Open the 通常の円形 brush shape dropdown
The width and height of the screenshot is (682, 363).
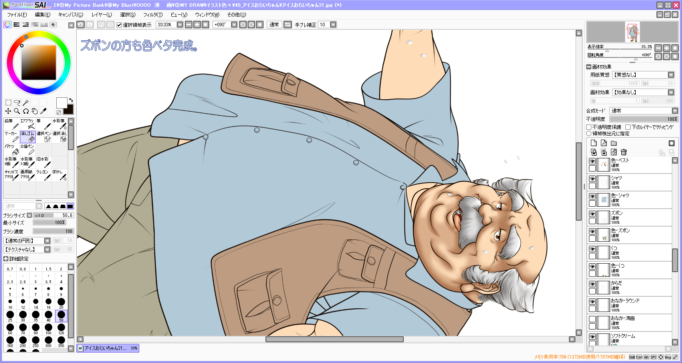coord(47,241)
